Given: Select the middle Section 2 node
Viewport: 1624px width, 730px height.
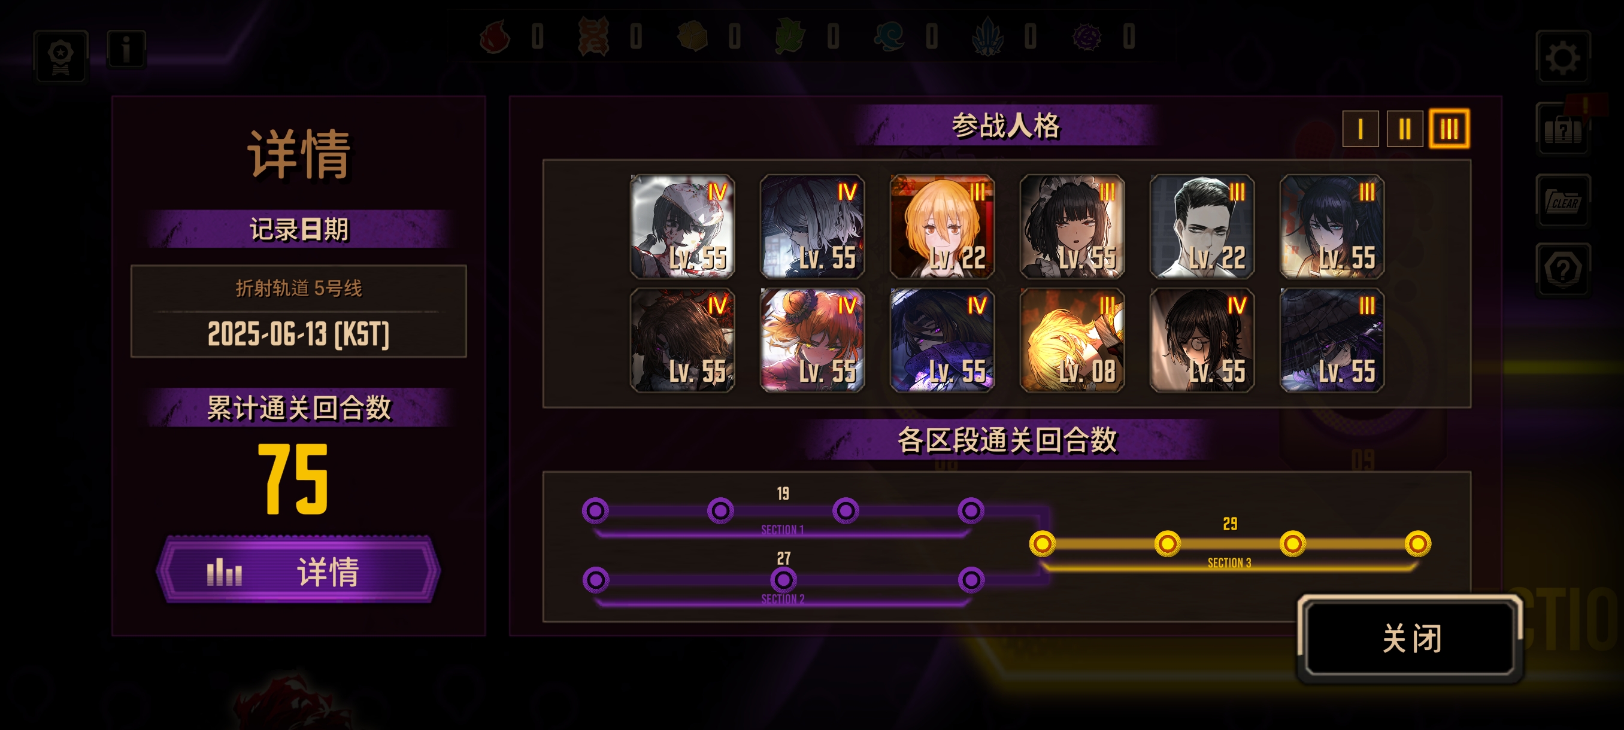Looking at the screenshot, I should click(783, 579).
